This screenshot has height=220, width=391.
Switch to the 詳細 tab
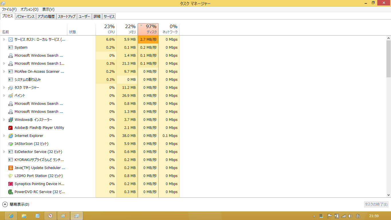tap(97, 17)
